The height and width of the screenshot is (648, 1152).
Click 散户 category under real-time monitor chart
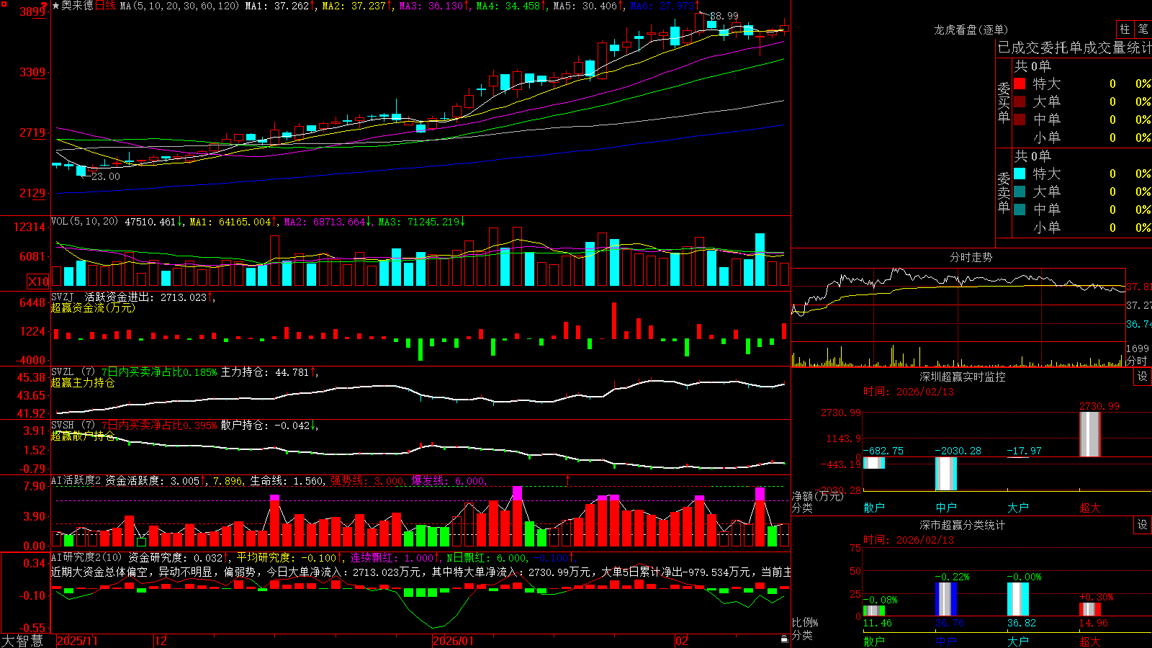[x=874, y=508]
